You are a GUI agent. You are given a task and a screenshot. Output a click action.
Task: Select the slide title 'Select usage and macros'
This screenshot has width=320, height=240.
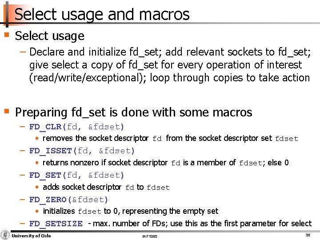point(102,15)
